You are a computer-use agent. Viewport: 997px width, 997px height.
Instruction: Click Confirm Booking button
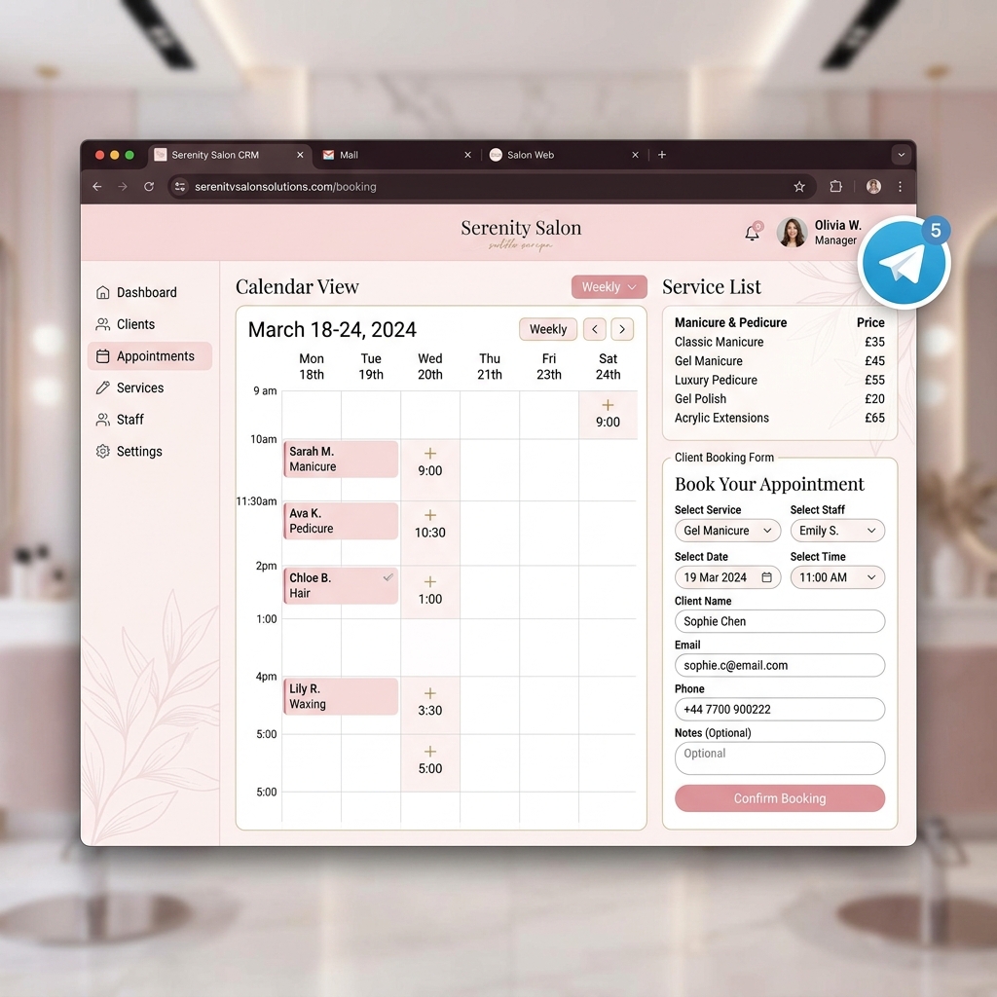click(x=780, y=798)
